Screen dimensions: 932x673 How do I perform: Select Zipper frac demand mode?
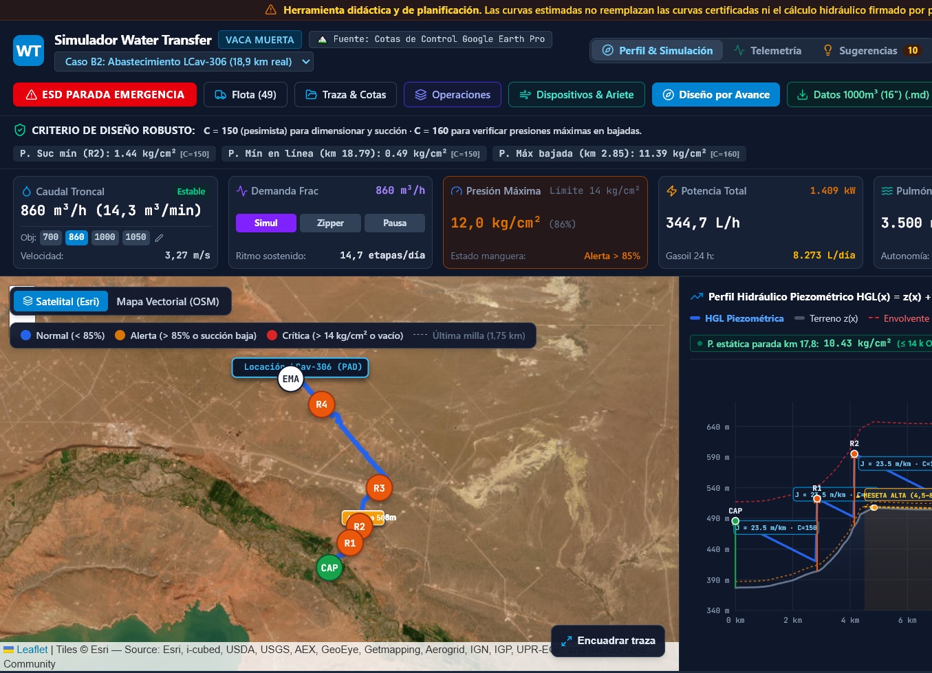330,223
